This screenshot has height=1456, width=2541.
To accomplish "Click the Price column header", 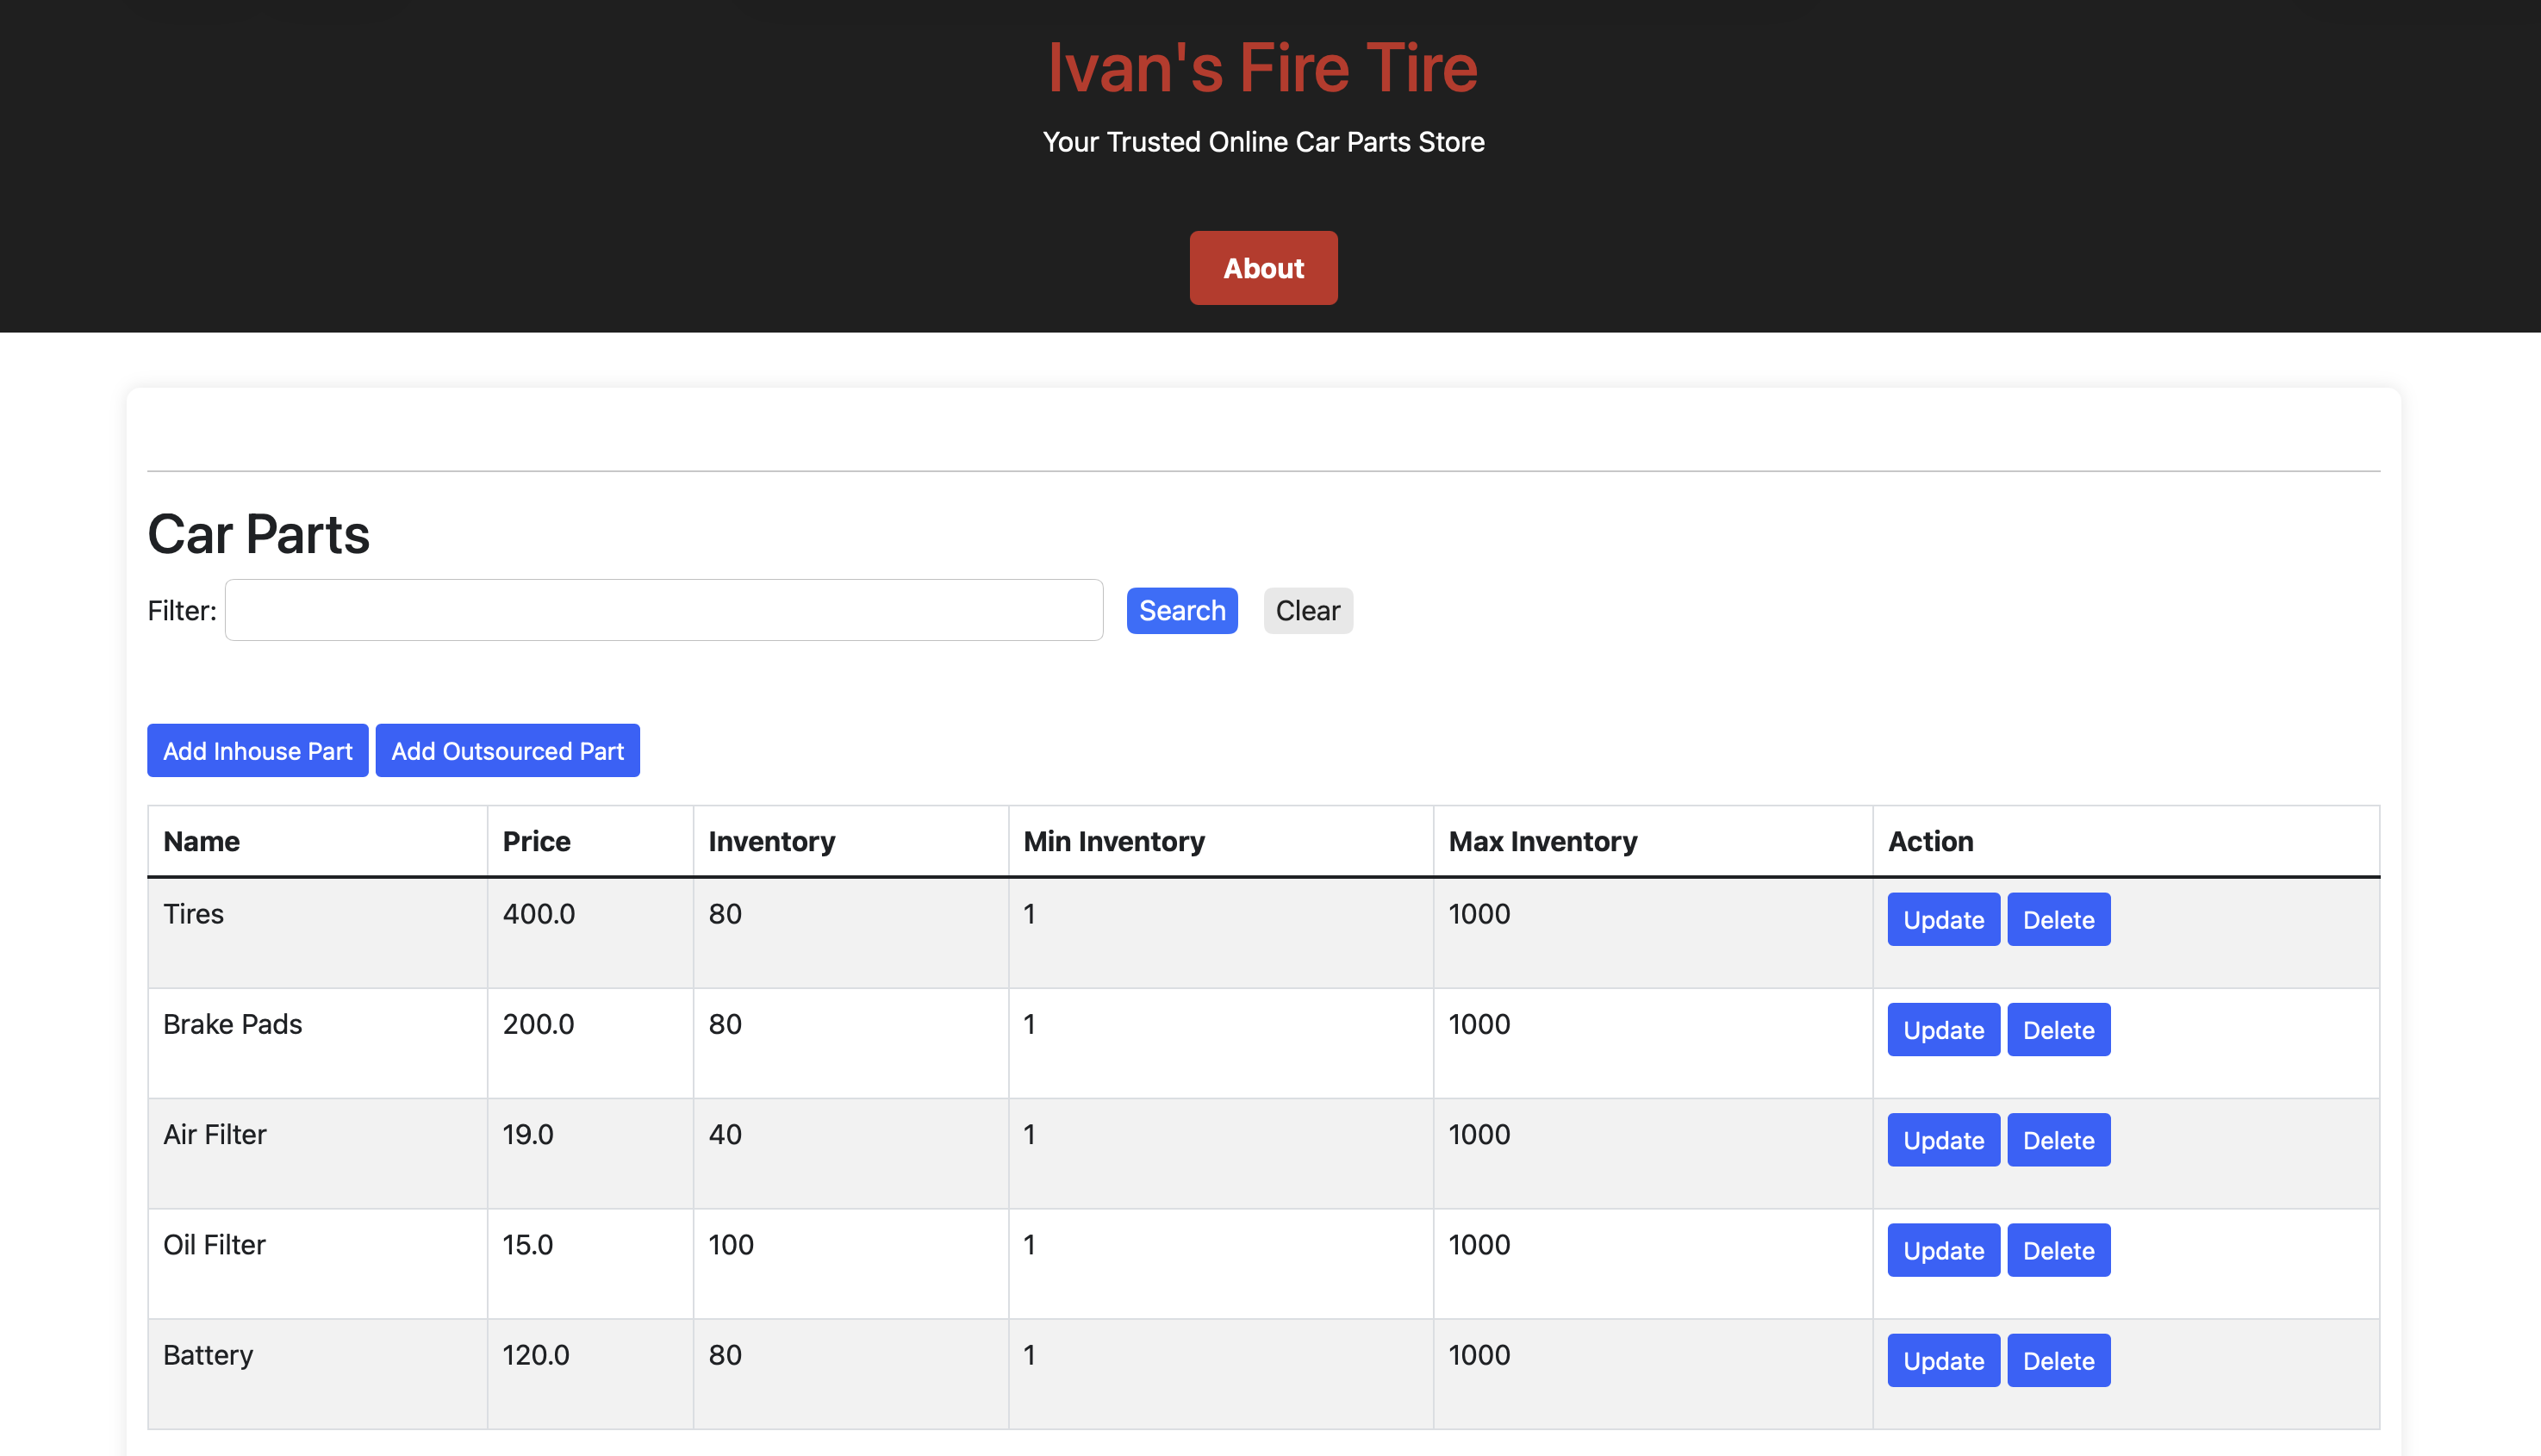I will pos(536,842).
